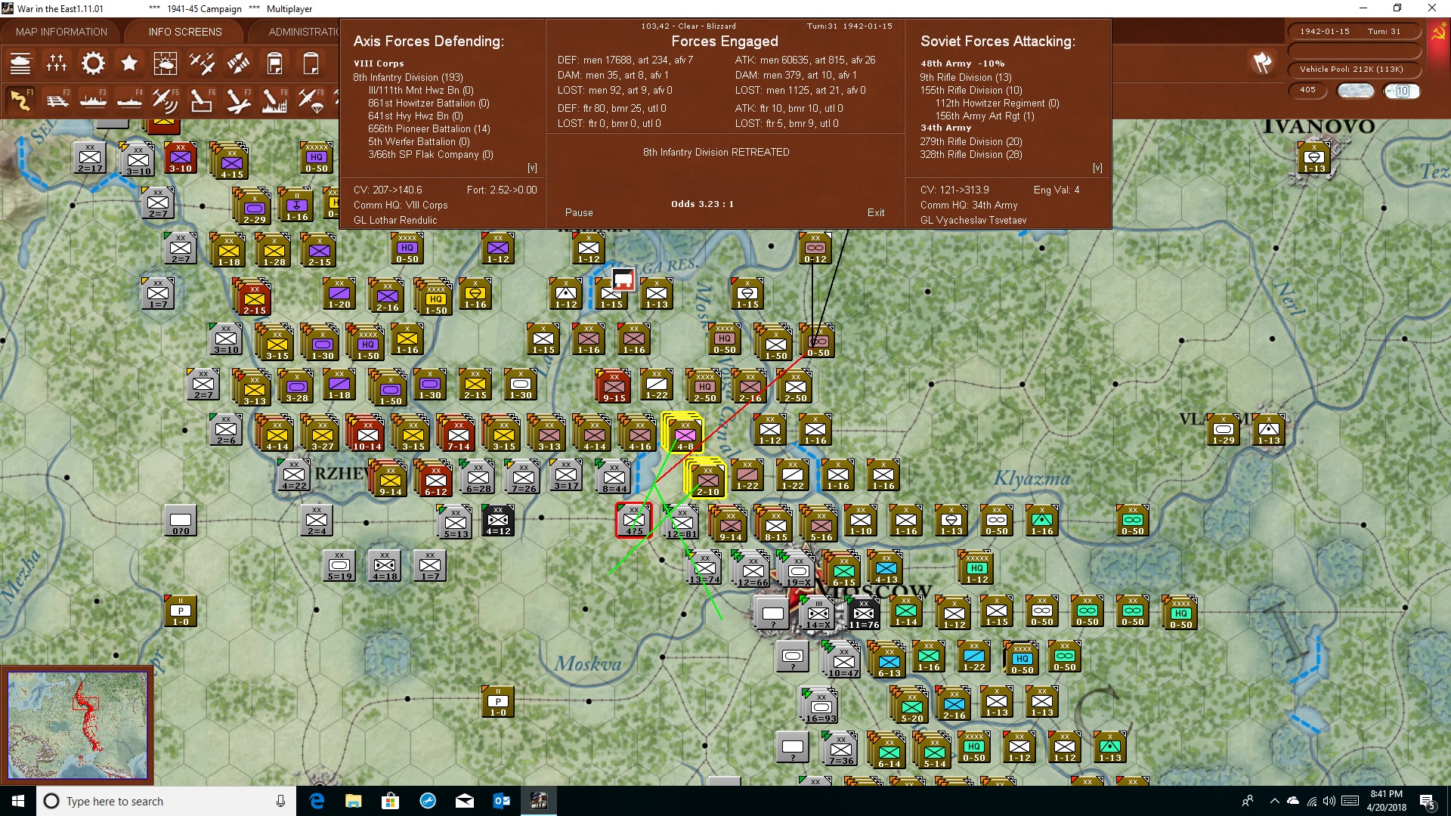Click the strategic minimap
This screenshot has height=816, width=1451.
77,724
